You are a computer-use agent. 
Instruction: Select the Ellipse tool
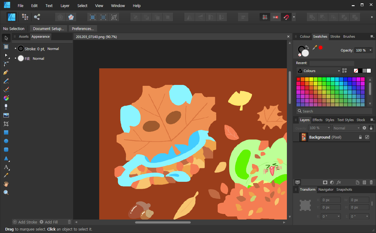coord(6,141)
